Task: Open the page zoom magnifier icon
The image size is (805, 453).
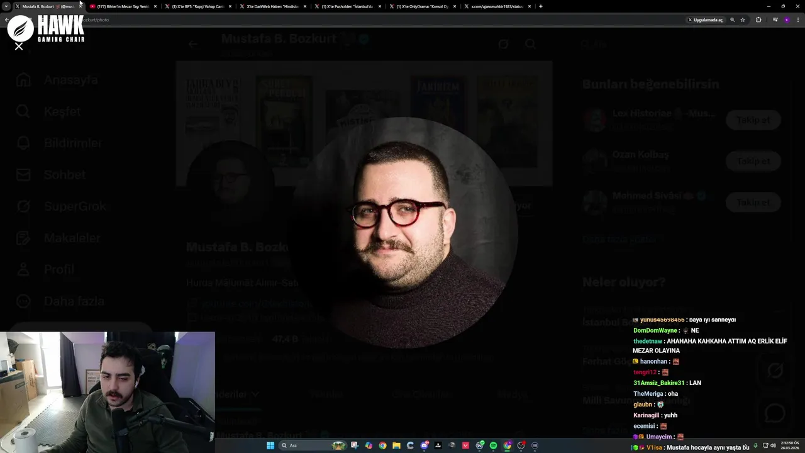Action: pyautogui.click(x=733, y=20)
